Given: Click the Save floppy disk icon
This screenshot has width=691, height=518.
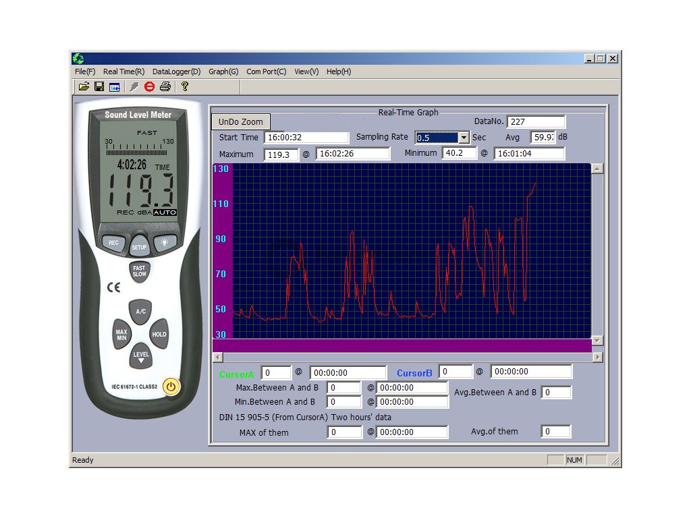Looking at the screenshot, I should coord(99,86).
